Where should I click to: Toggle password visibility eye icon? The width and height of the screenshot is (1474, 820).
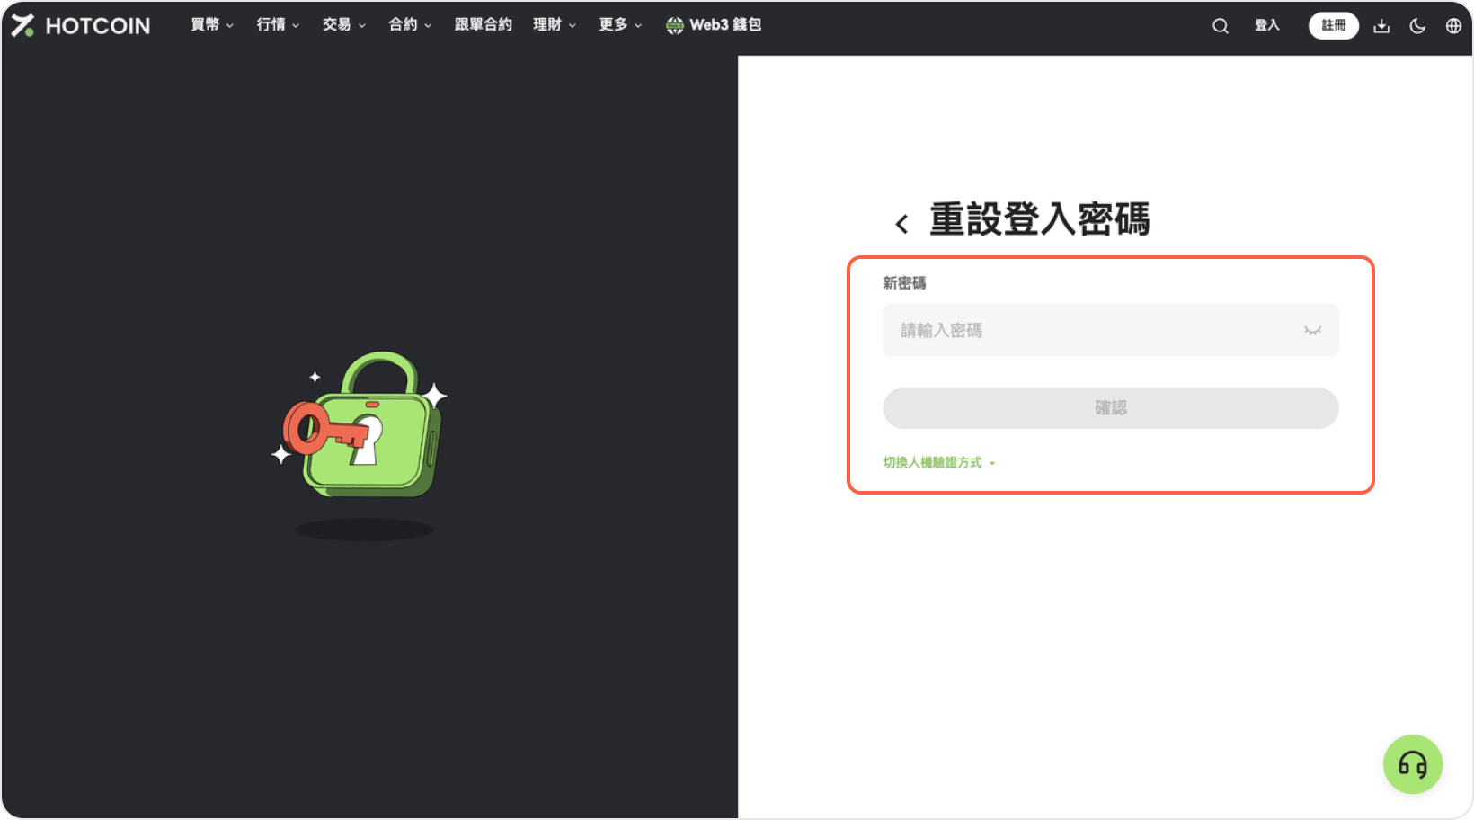pos(1312,331)
